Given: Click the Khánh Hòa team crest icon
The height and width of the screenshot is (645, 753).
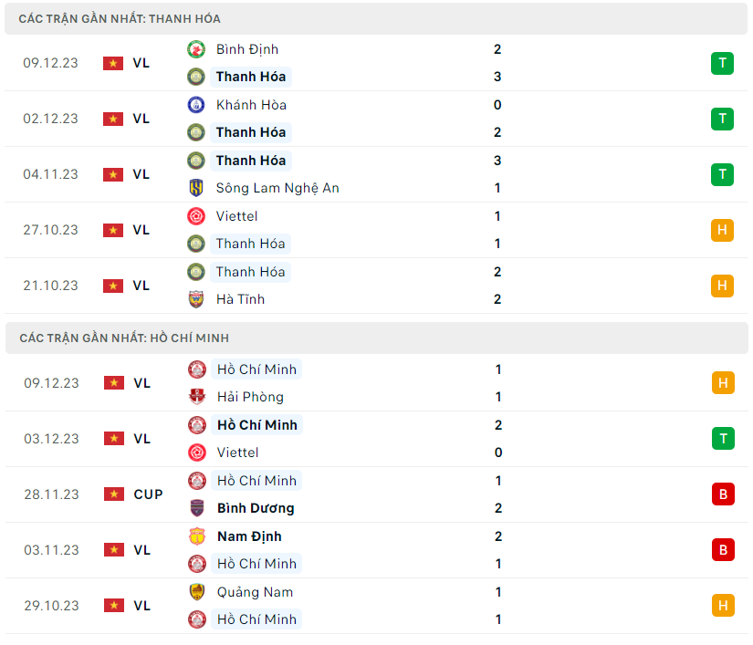Looking at the screenshot, I should coord(196,105).
